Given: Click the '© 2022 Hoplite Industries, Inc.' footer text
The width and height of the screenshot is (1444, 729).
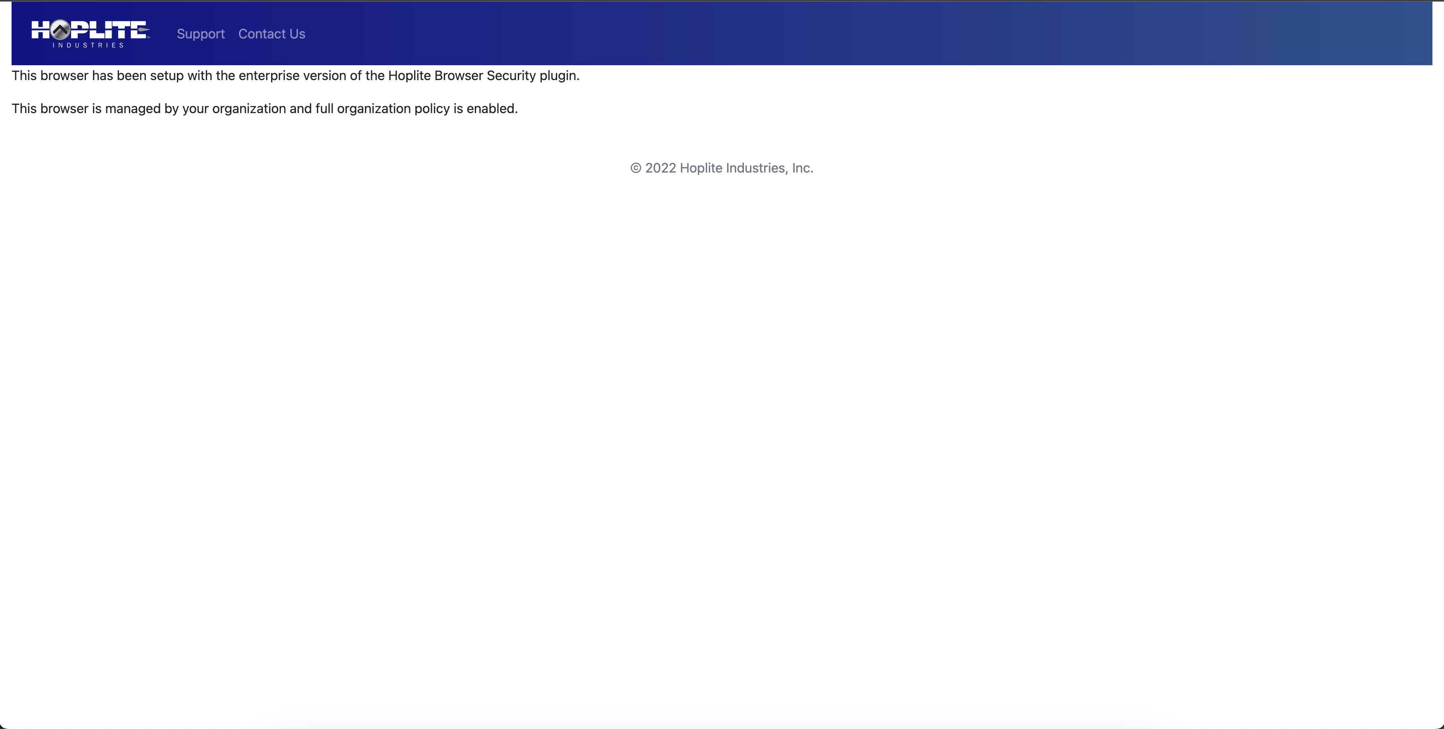Looking at the screenshot, I should 722,168.
